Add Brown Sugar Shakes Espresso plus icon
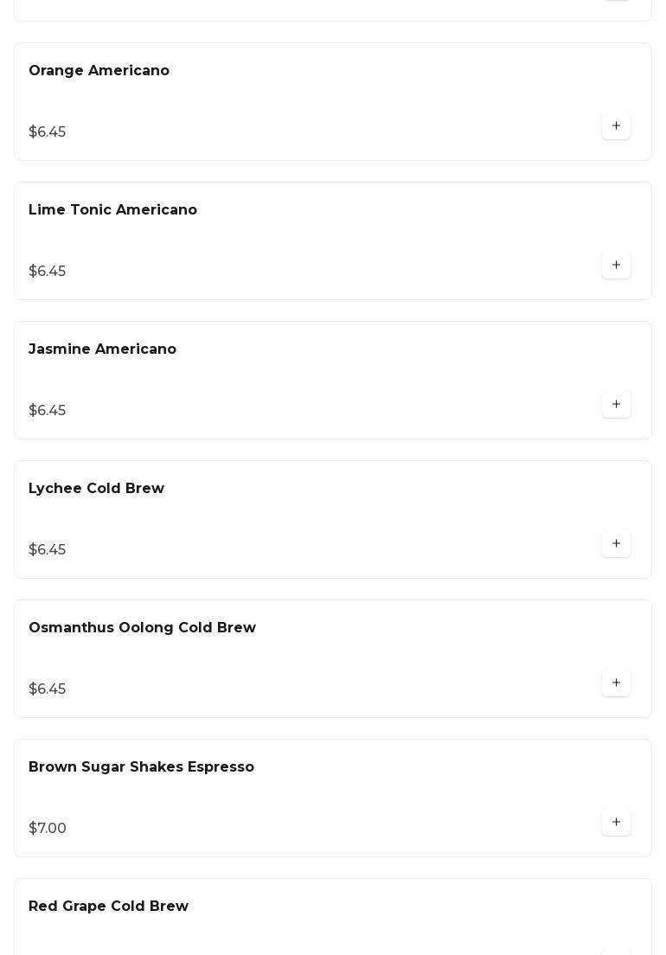The height and width of the screenshot is (955, 666). point(616,823)
